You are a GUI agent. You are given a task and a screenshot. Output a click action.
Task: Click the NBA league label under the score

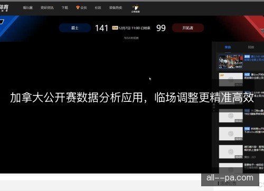click(131, 38)
